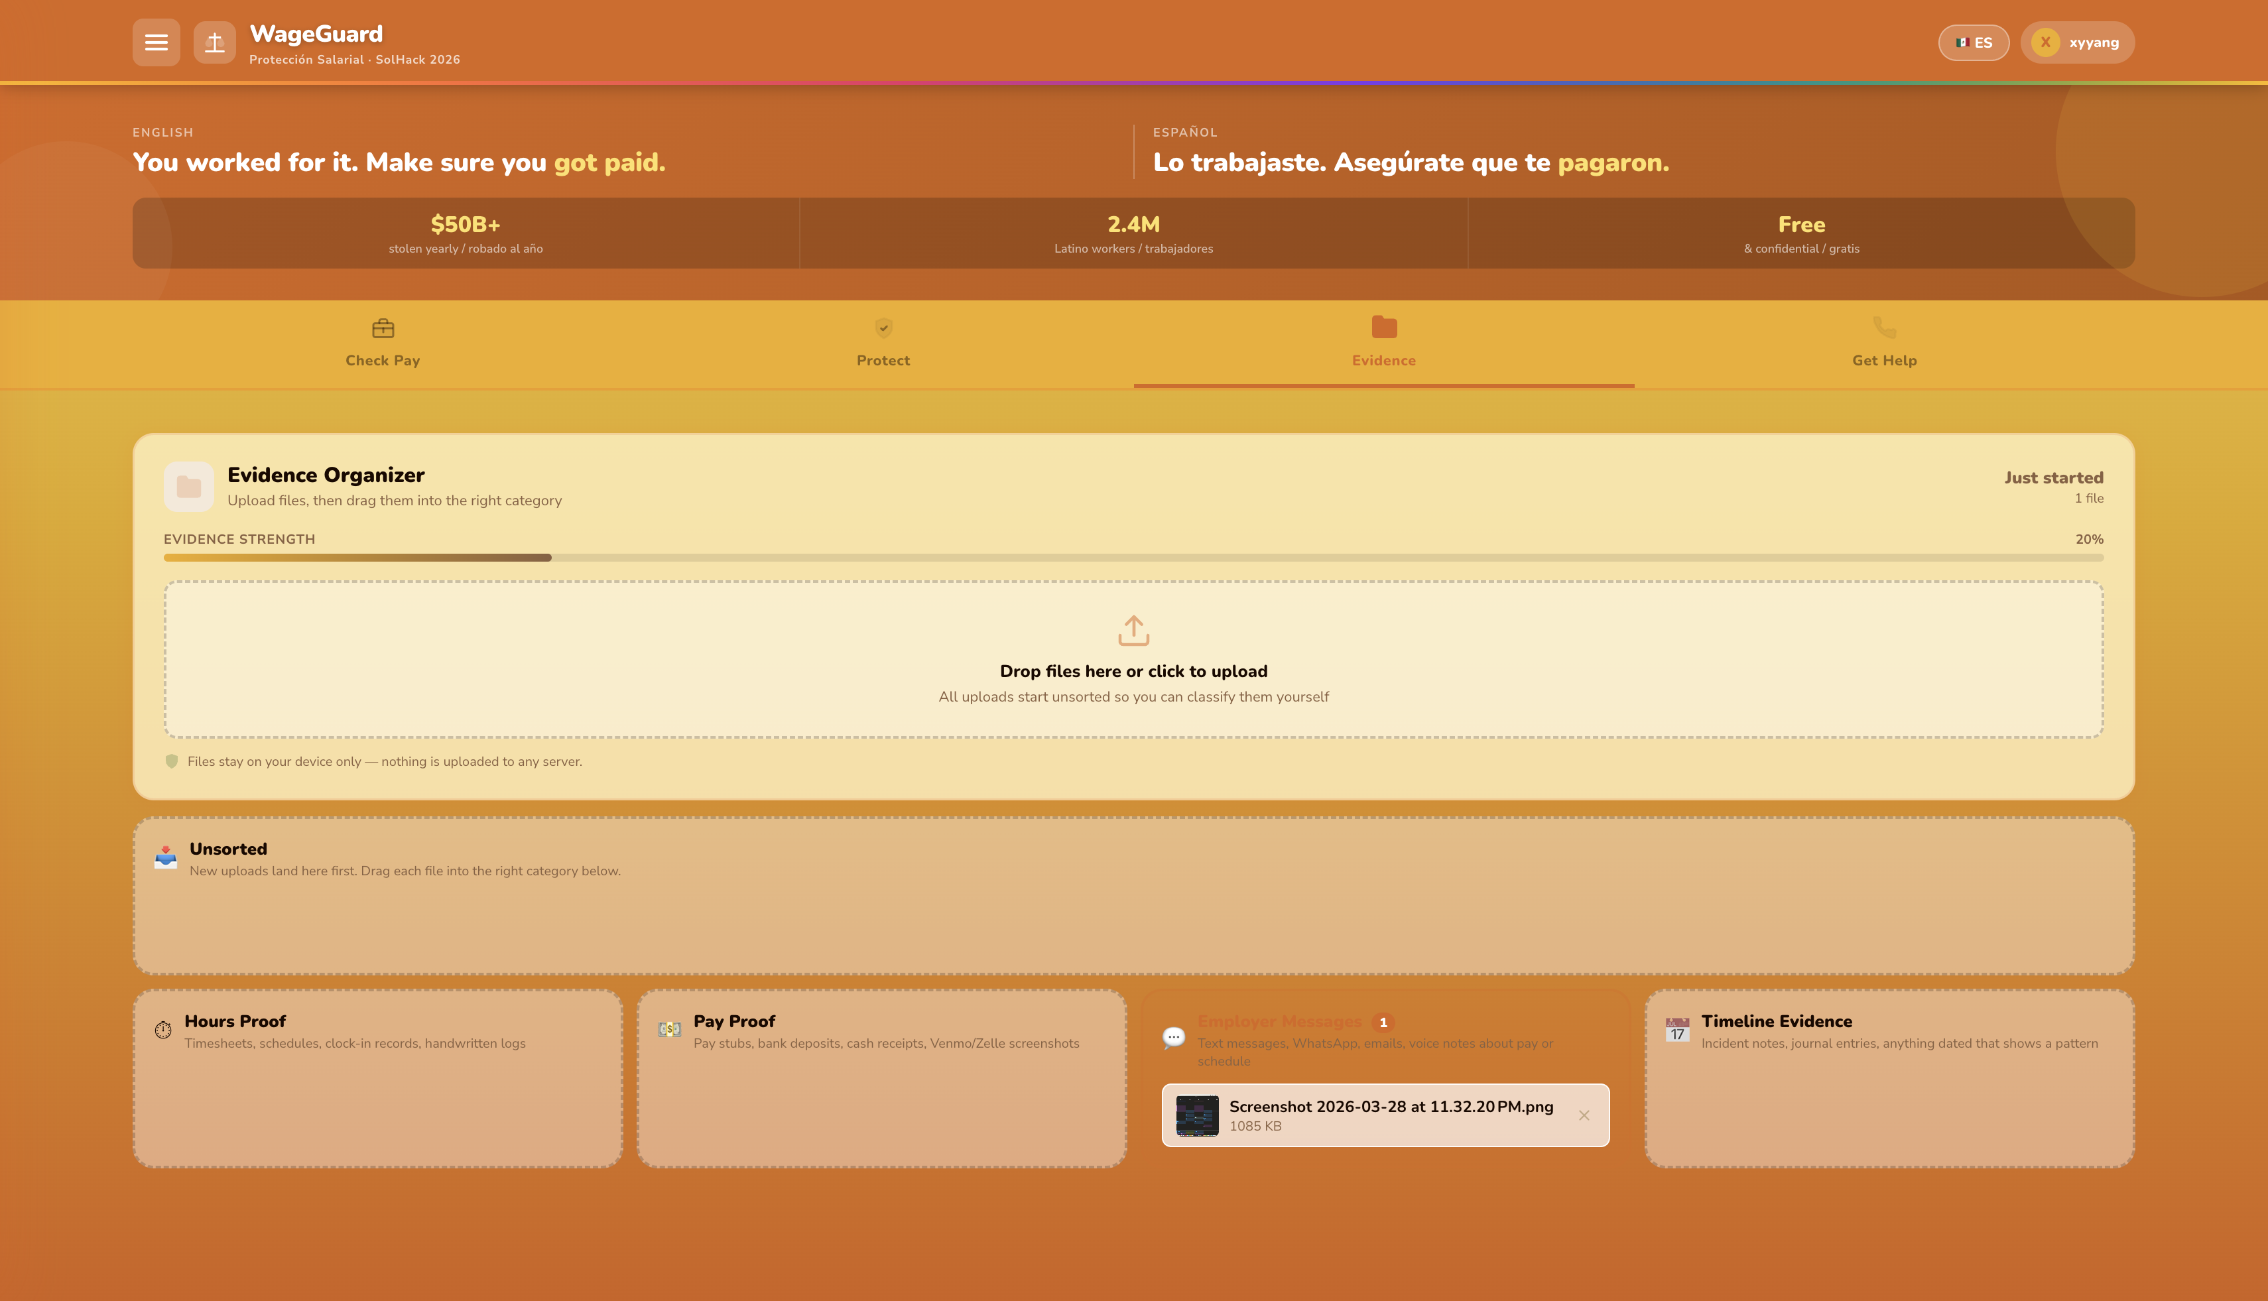Click the WageGuard scales logo icon
The image size is (2268, 1301).
pos(214,42)
